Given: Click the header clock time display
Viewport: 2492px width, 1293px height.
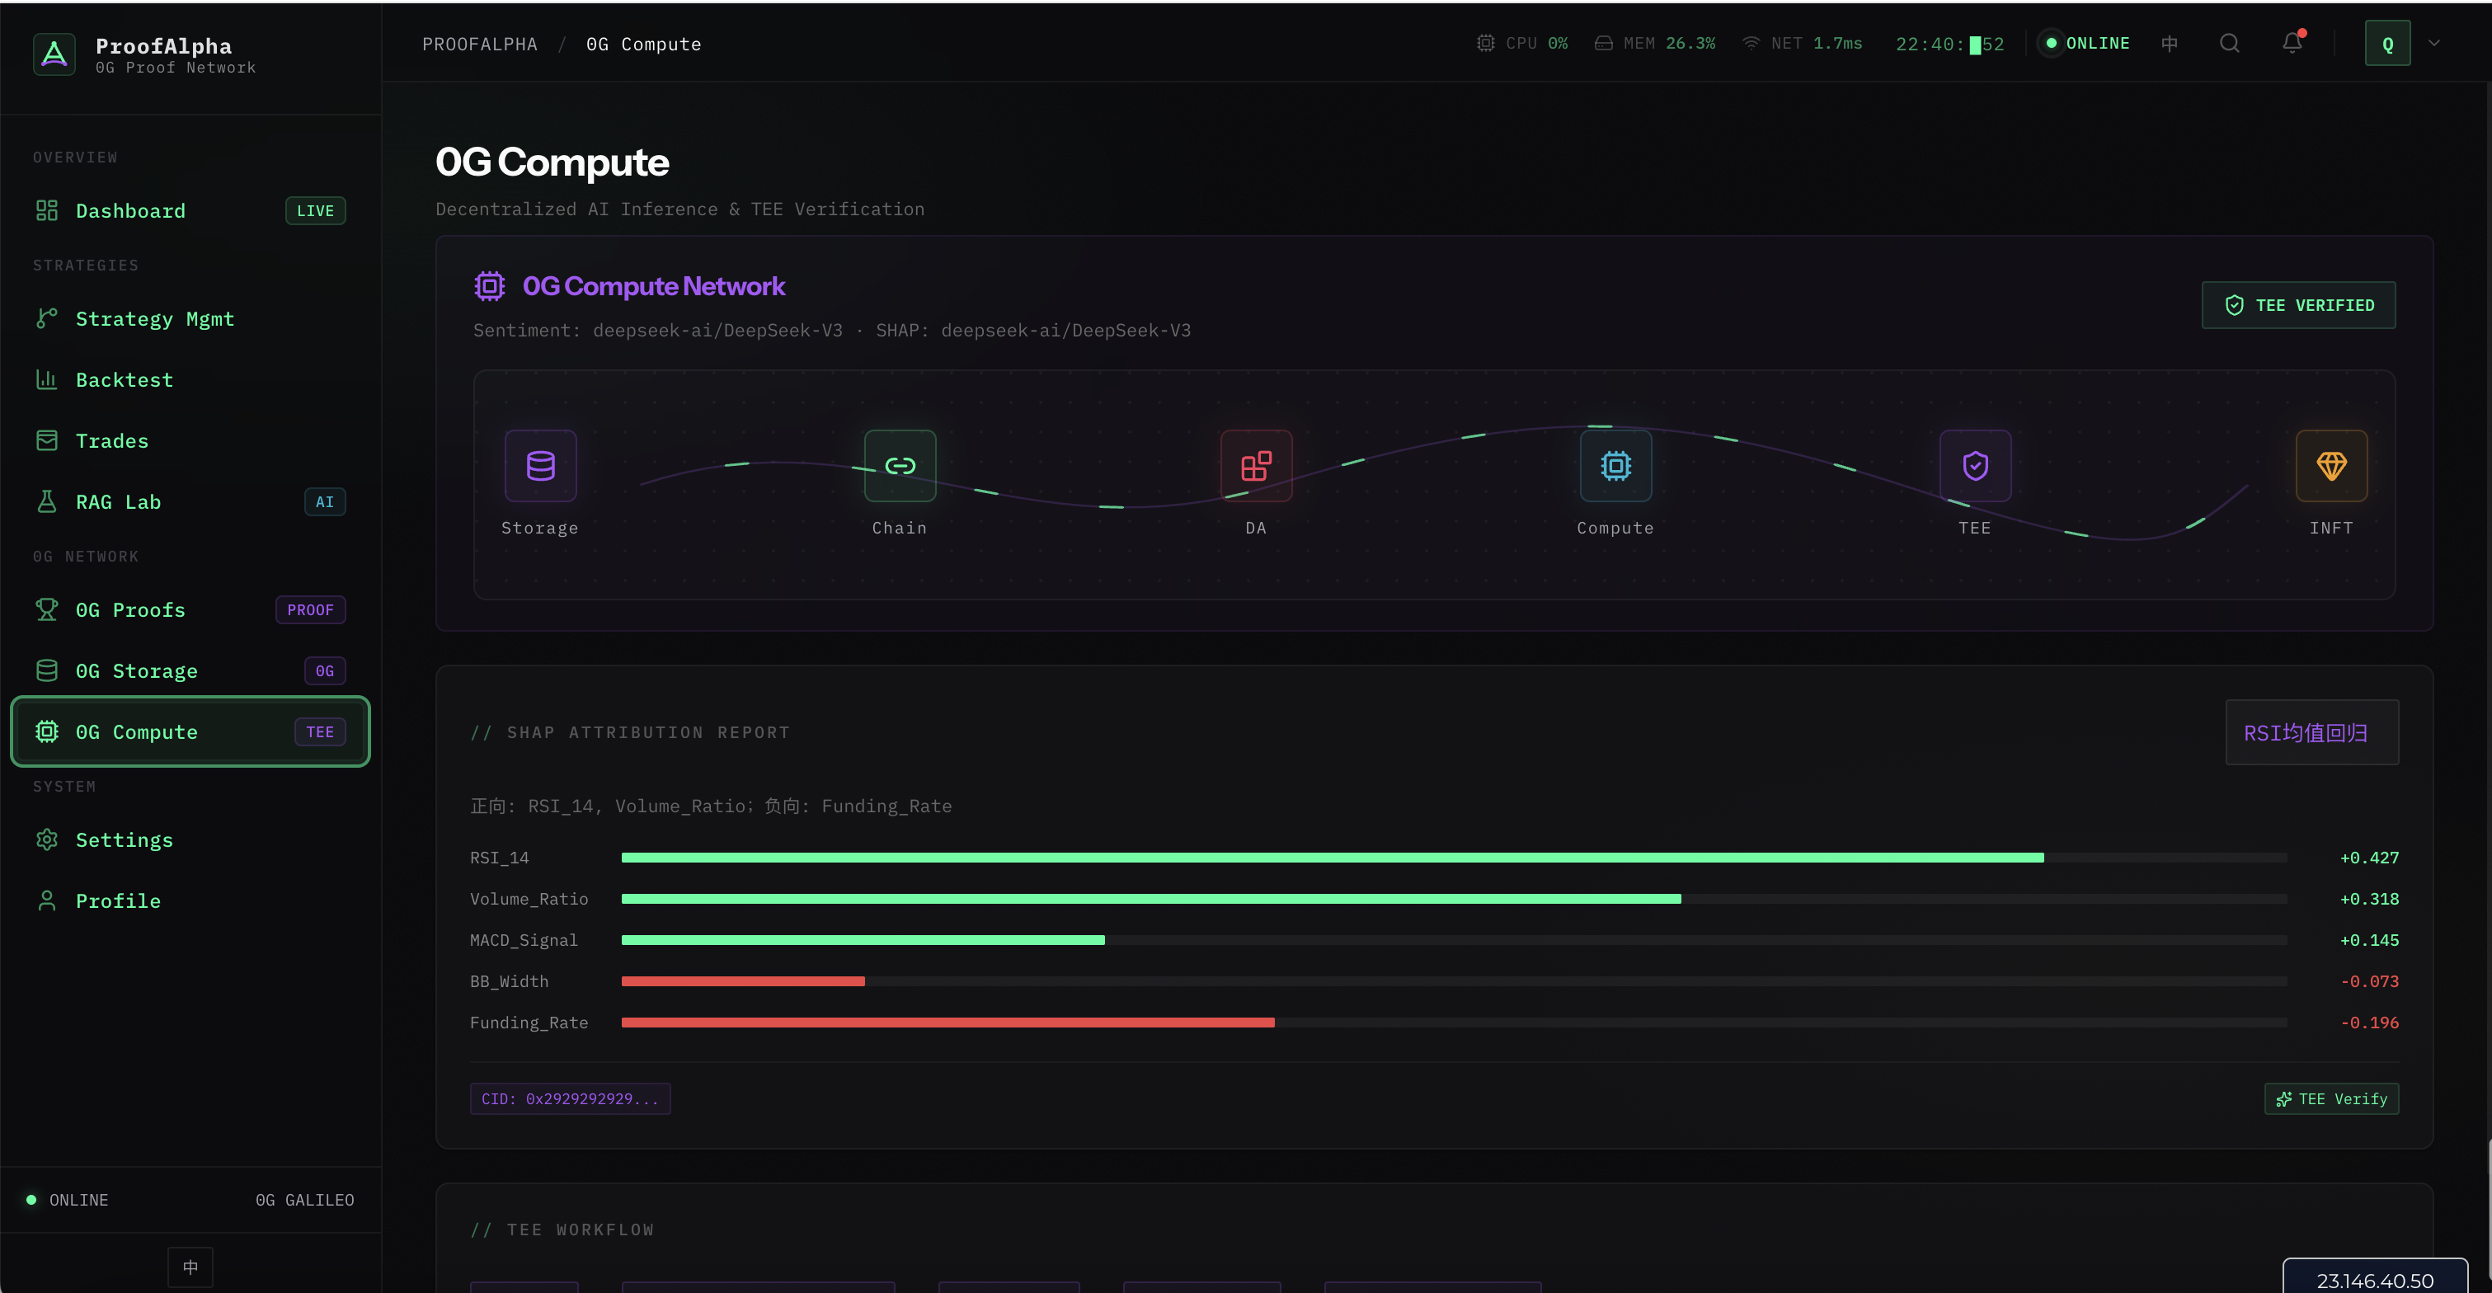Looking at the screenshot, I should (x=1950, y=45).
